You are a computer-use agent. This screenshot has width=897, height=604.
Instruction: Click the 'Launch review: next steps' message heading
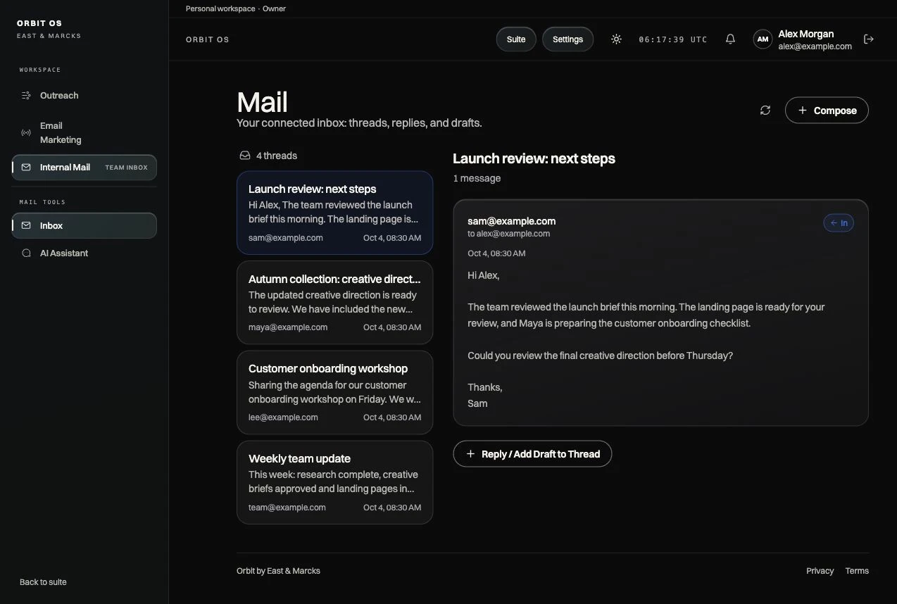(534, 158)
